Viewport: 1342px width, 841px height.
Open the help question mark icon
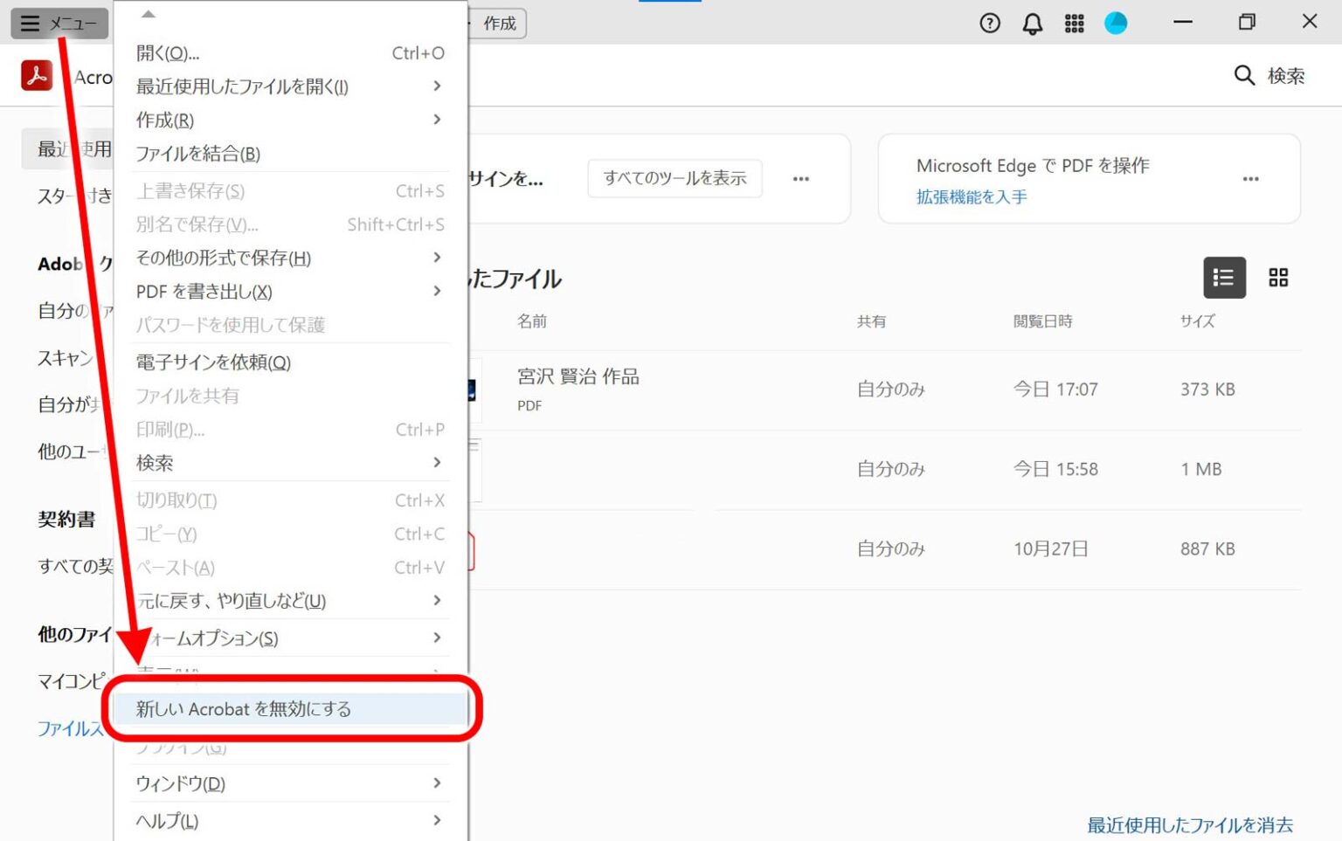(x=989, y=24)
